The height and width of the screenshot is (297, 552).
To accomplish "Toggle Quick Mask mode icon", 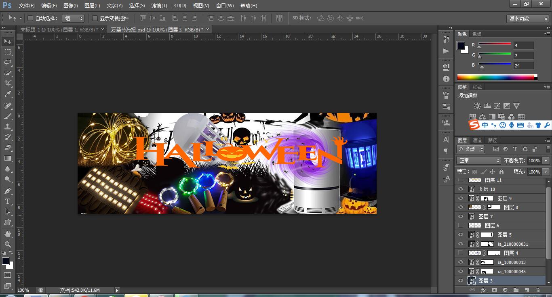I will click(7, 275).
